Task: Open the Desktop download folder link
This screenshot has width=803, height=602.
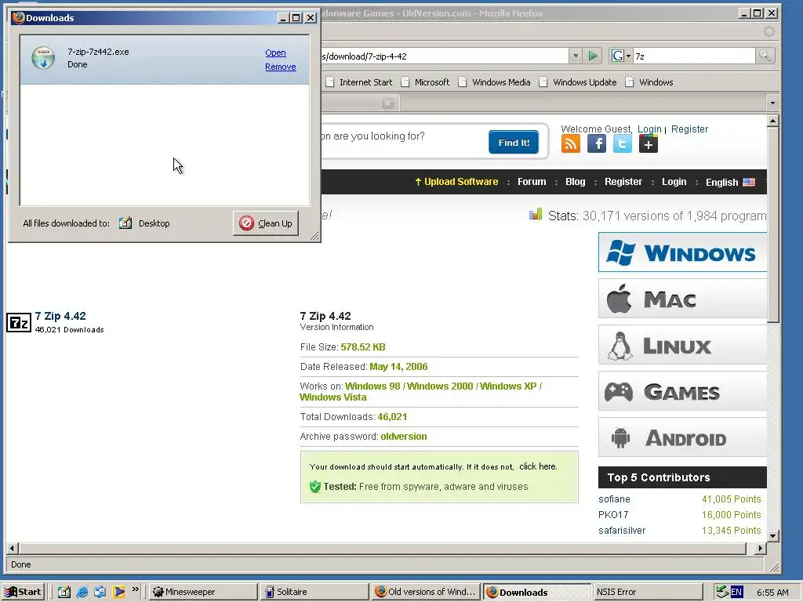Action: [154, 223]
